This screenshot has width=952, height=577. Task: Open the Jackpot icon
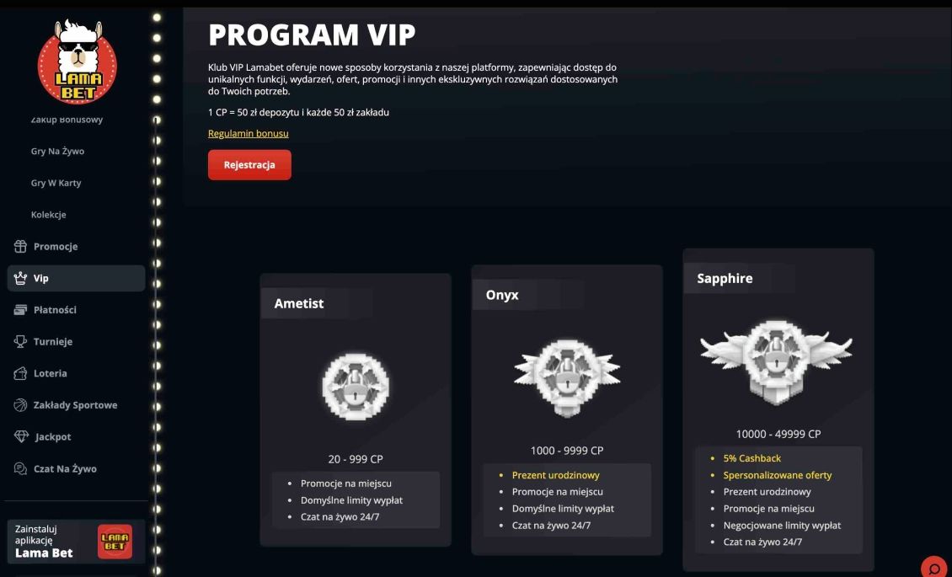(20, 436)
